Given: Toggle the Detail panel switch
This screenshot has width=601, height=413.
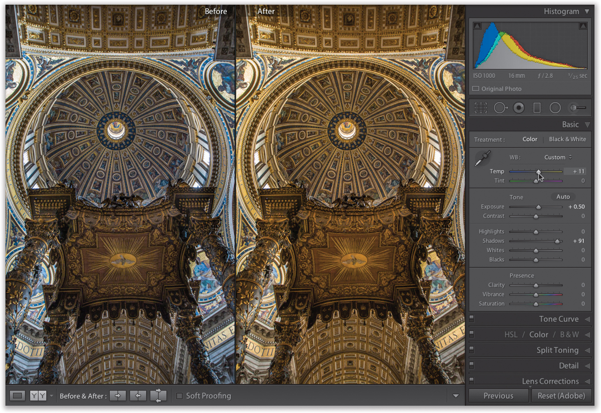Looking at the screenshot, I should (472, 365).
